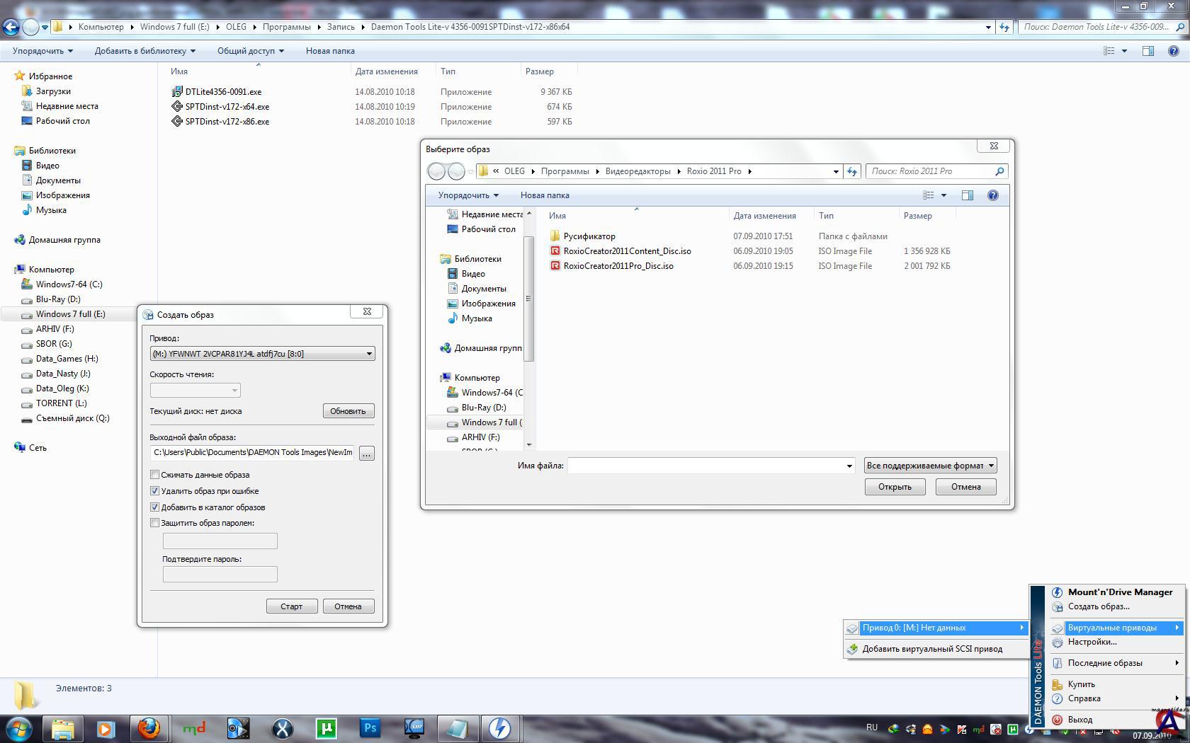Click the DAEMON Tools lightning taskbar icon

tap(500, 728)
